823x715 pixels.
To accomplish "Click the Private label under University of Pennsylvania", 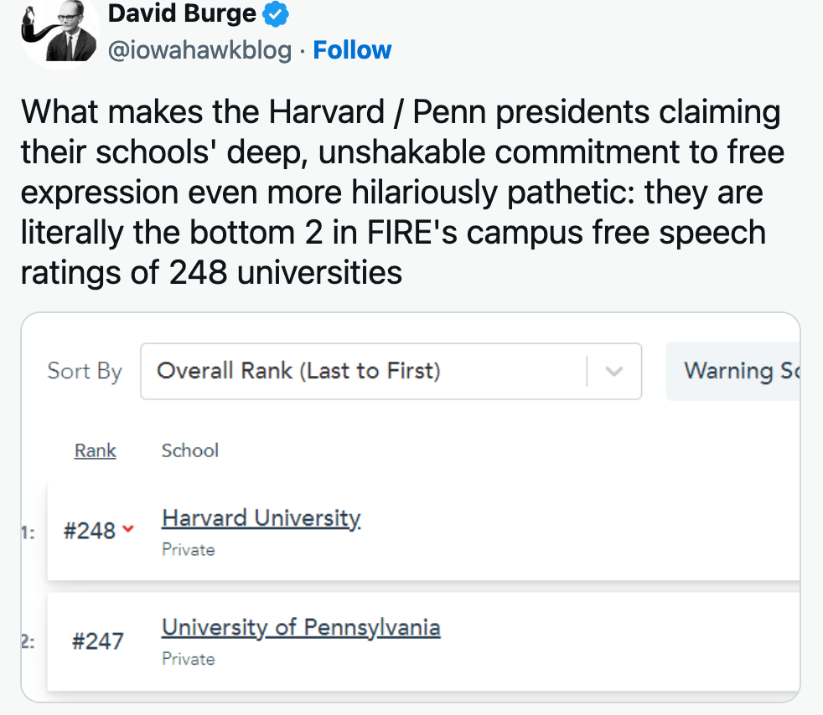I will tap(189, 659).
